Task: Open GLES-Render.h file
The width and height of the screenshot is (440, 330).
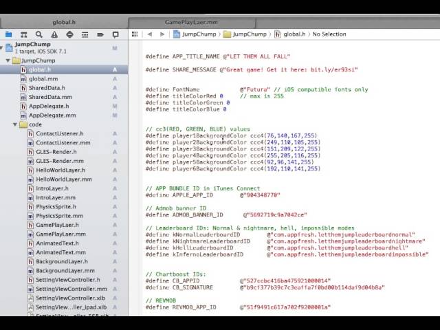Action: pos(56,152)
